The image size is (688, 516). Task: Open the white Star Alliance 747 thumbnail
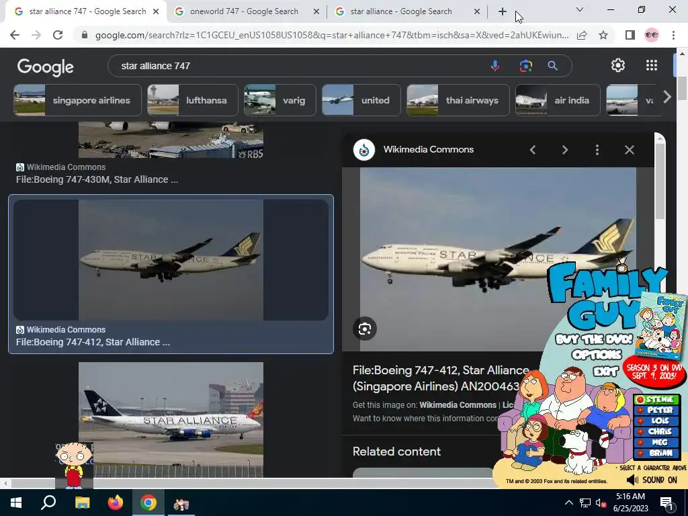[171, 419]
